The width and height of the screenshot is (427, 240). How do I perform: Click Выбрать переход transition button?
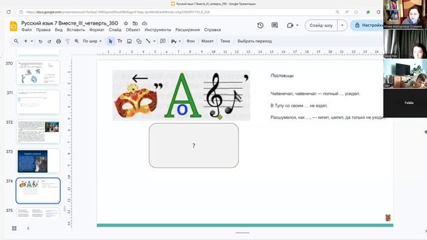[x=255, y=41]
